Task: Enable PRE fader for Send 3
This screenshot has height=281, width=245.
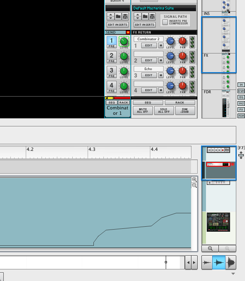Action: click(111, 76)
